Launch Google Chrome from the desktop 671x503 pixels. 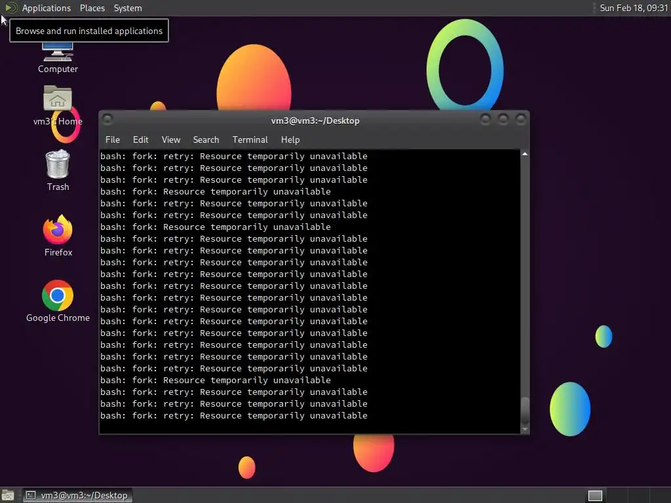point(58,301)
